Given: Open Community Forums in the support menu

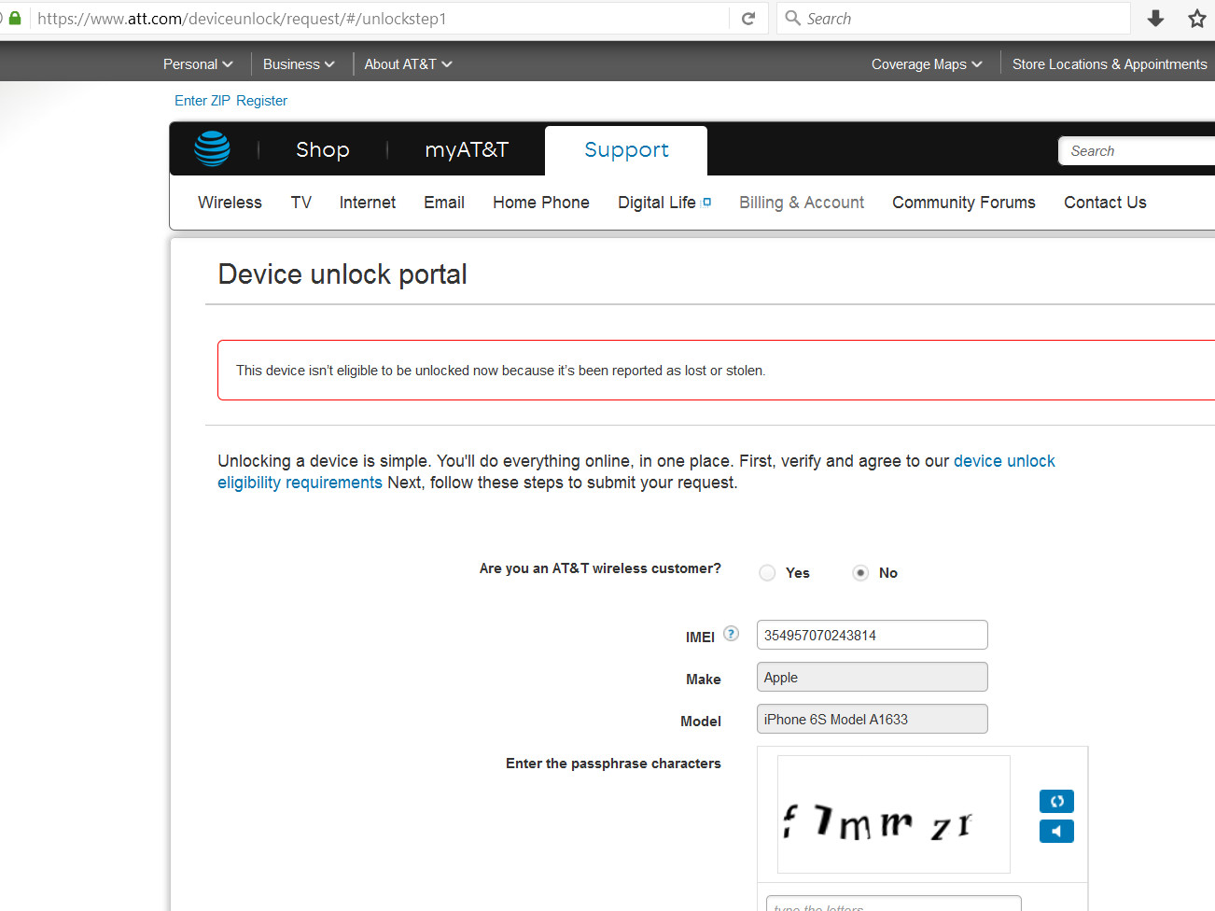Looking at the screenshot, I should 963,203.
